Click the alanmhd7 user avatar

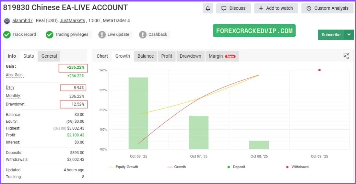click(7, 21)
